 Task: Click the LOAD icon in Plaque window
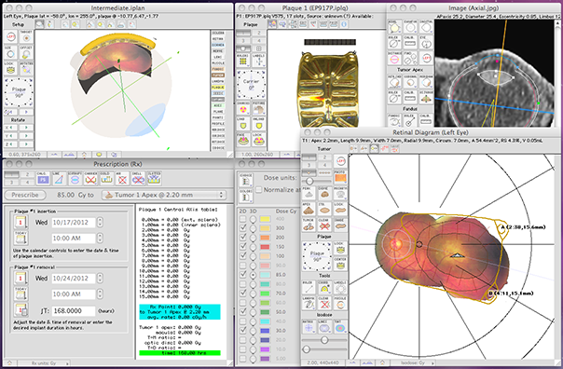[x=243, y=124]
